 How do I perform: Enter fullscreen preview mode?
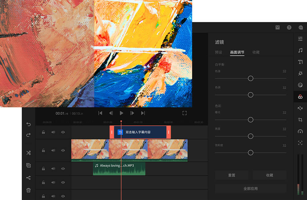(184, 113)
